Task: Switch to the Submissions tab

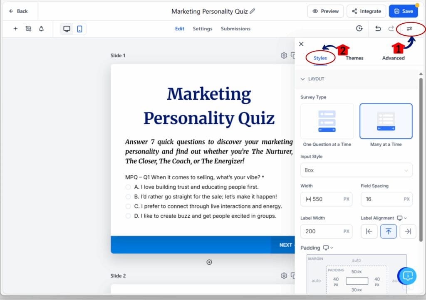Action: (235, 29)
